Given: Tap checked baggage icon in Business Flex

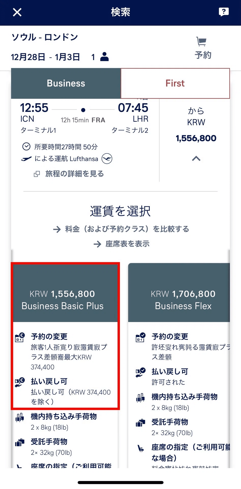Looking at the screenshot, I should (x=140, y=423).
